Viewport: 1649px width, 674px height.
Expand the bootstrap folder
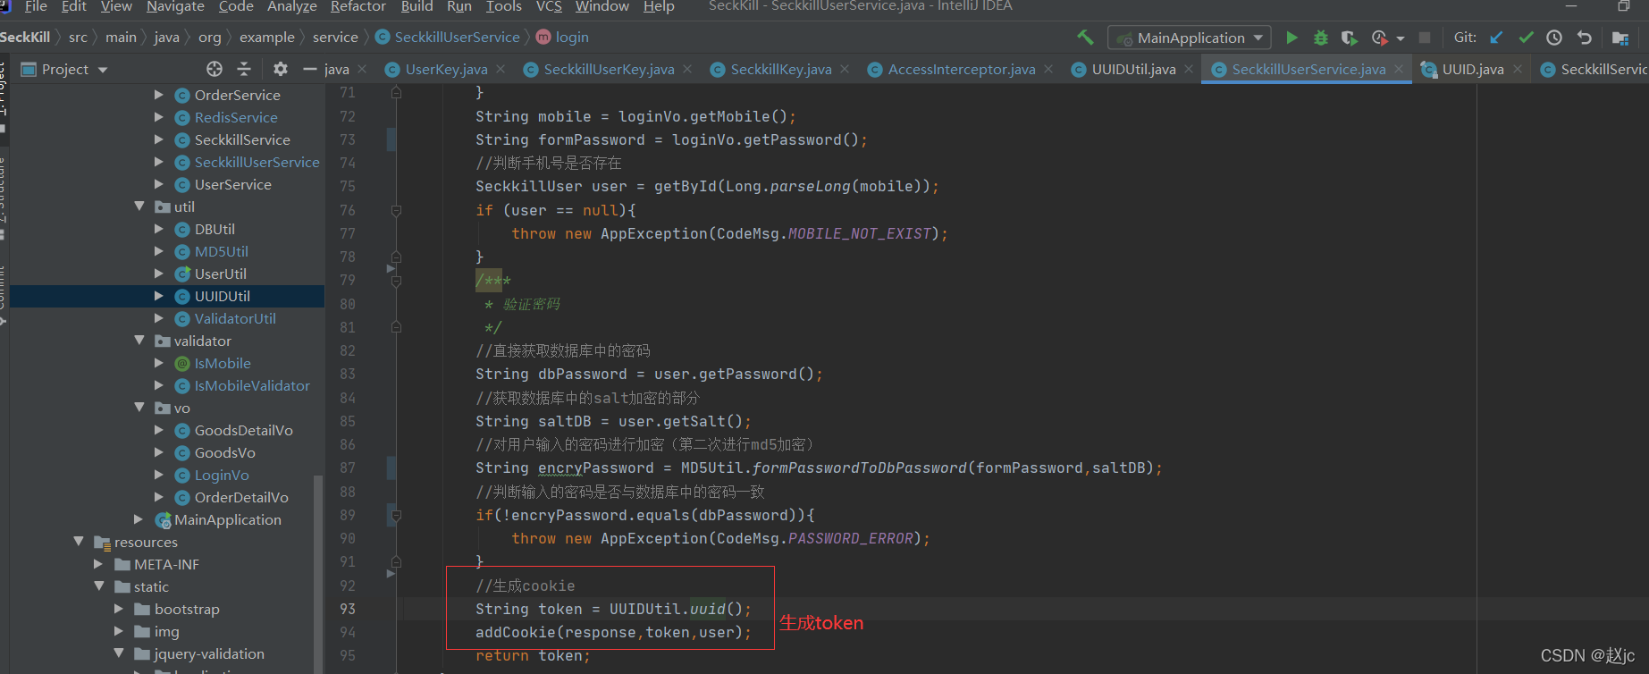[x=119, y=609]
